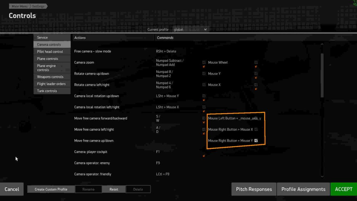The image size is (357, 201).
Task: Click orange marker beside LSht + Mouse Y
Action: (x=204, y=100)
